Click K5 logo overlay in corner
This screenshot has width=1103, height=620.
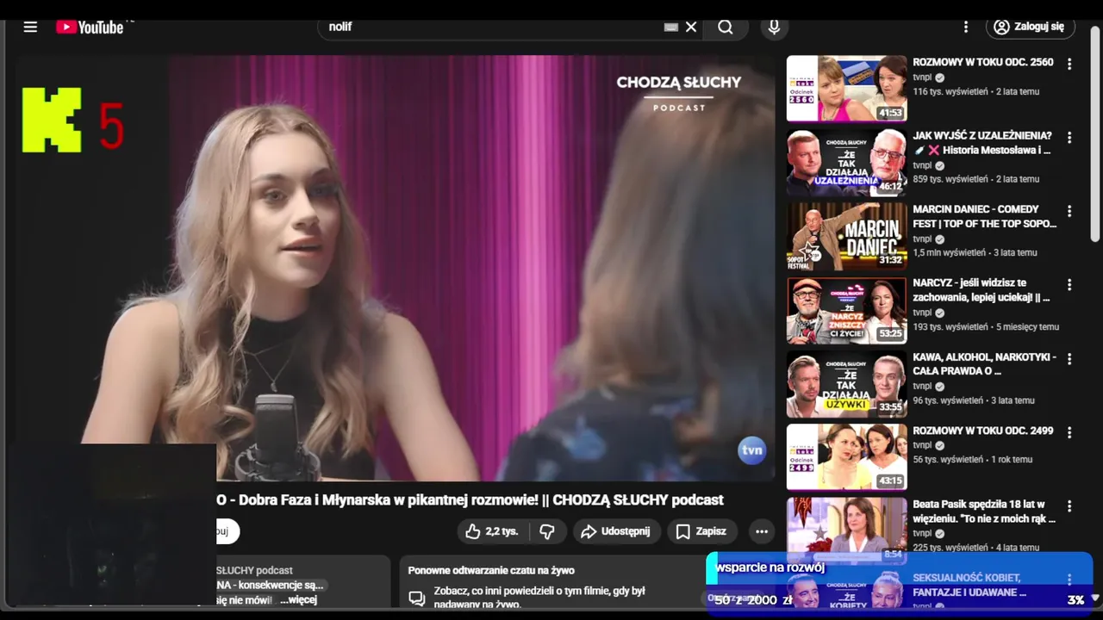[74, 121]
